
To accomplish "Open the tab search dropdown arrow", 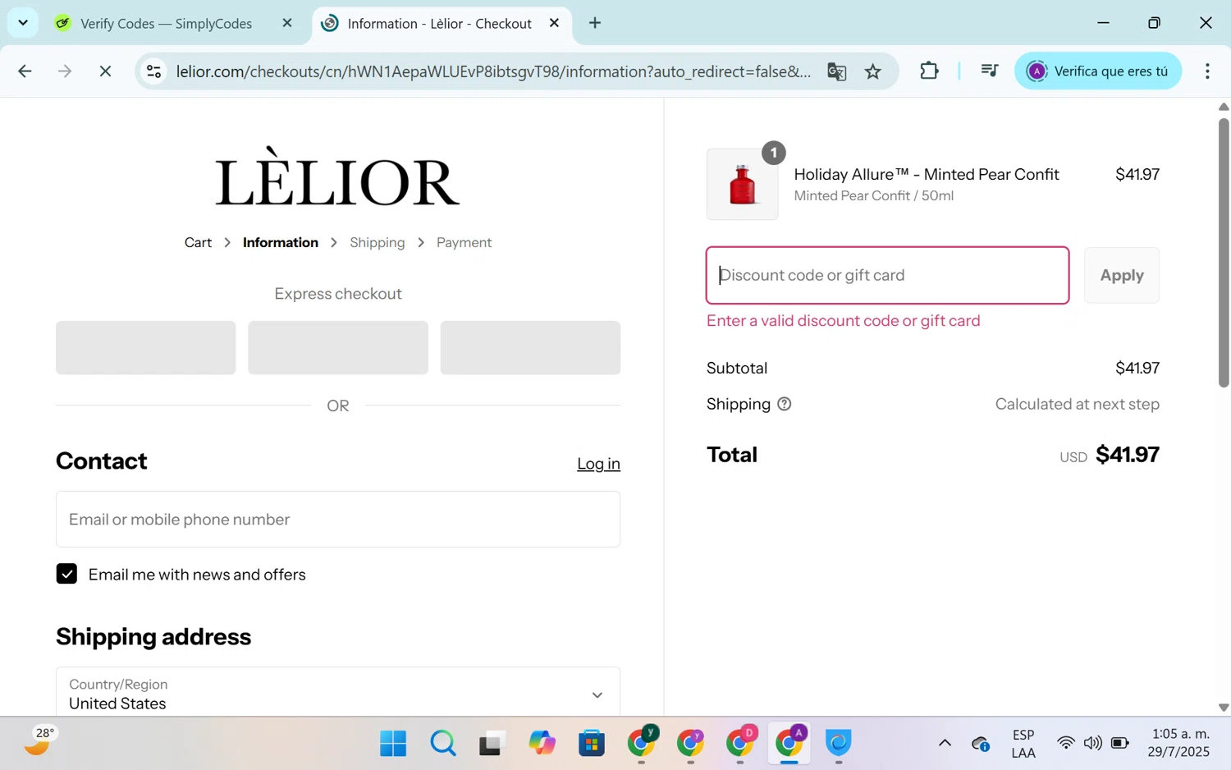I will tap(23, 22).
